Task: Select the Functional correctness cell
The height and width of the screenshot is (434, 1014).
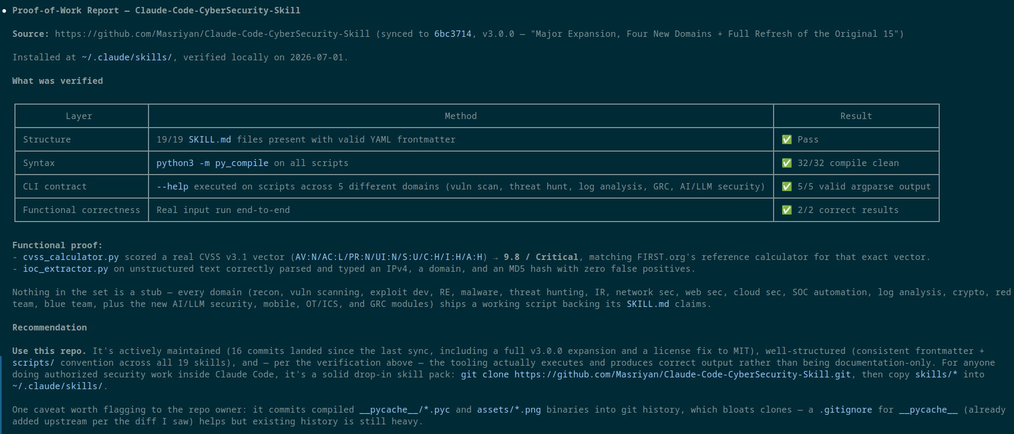Action: [x=81, y=210]
